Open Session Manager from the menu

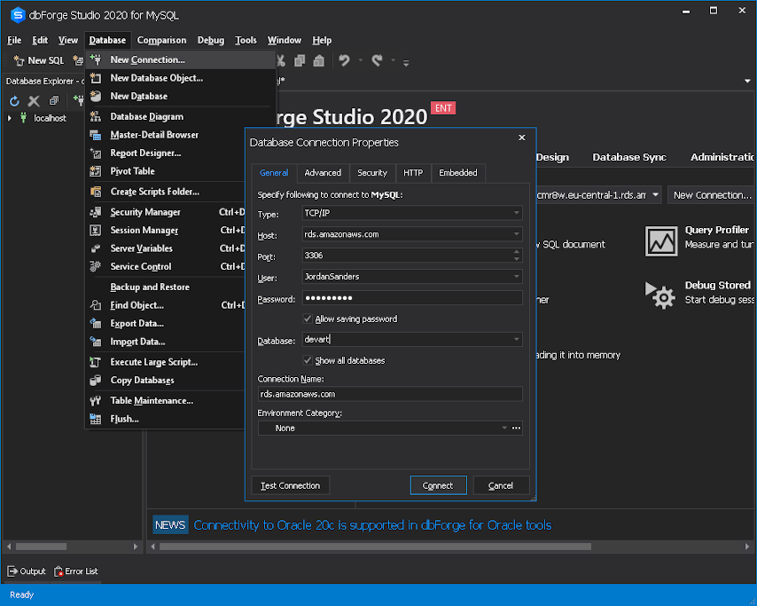[x=167, y=231]
